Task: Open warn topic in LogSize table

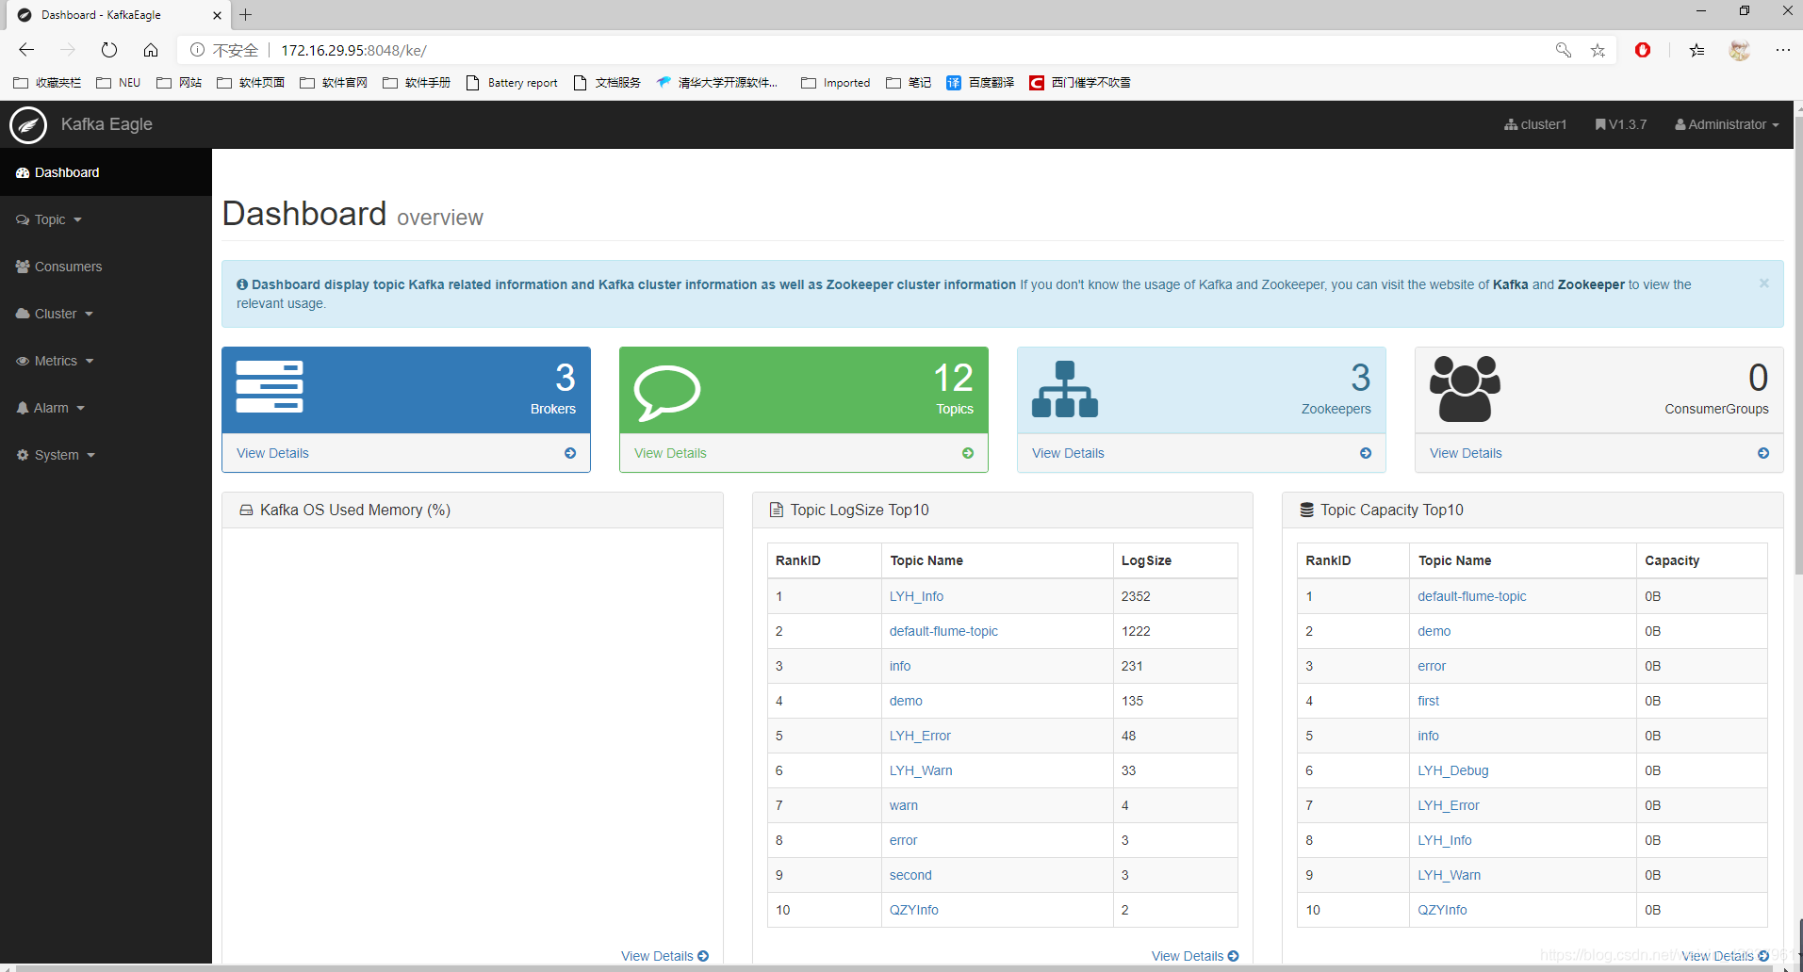Action: pyautogui.click(x=904, y=805)
